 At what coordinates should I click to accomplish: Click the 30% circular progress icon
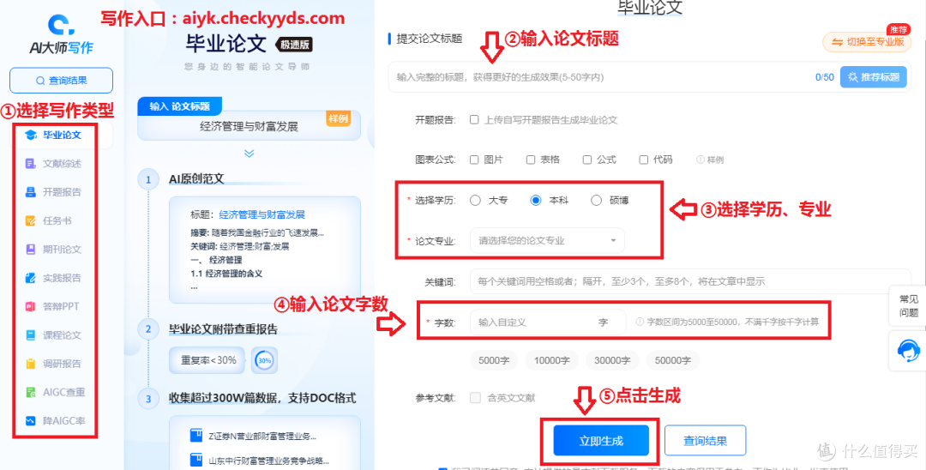[x=264, y=360]
